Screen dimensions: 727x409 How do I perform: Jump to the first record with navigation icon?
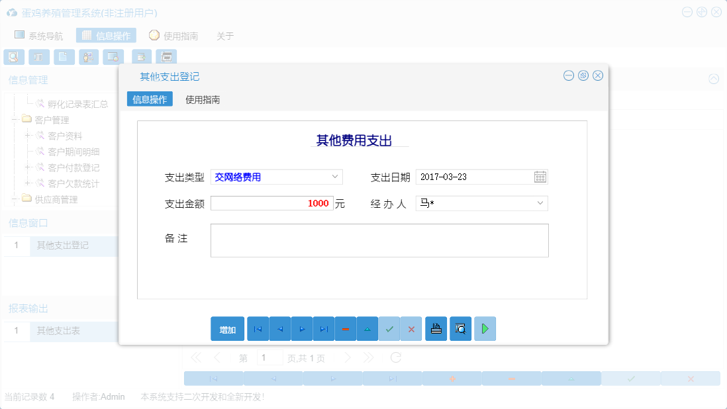[258, 329]
